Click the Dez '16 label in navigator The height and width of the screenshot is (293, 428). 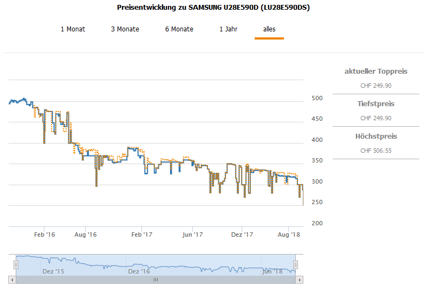(139, 271)
